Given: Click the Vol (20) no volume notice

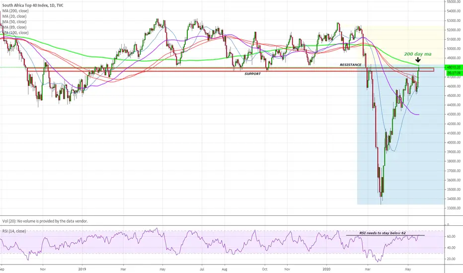Looking at the screenshot, I should [45, 221].
